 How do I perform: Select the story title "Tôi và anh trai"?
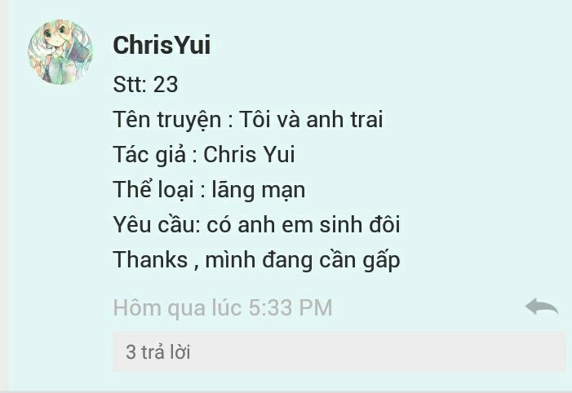click(311, 119)
